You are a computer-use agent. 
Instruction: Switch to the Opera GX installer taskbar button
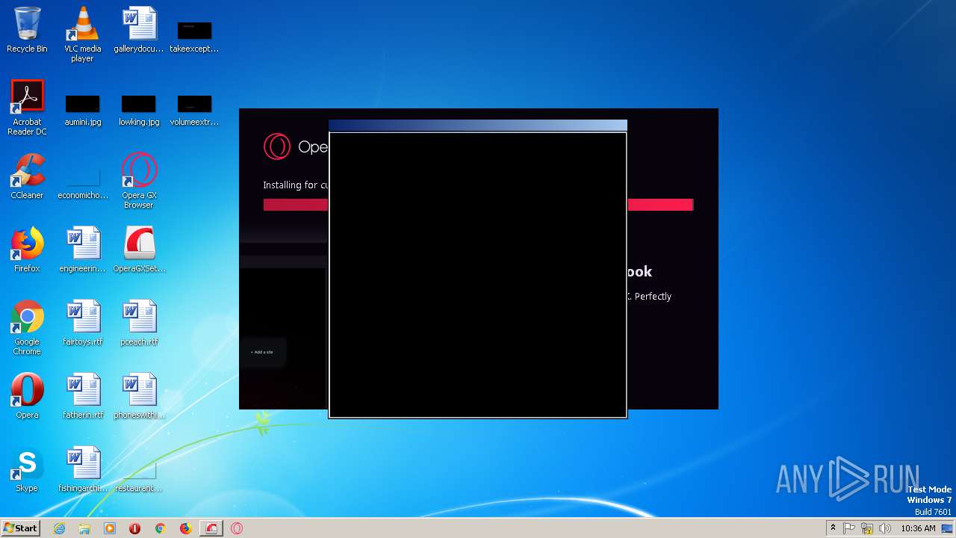click(212, 528)
